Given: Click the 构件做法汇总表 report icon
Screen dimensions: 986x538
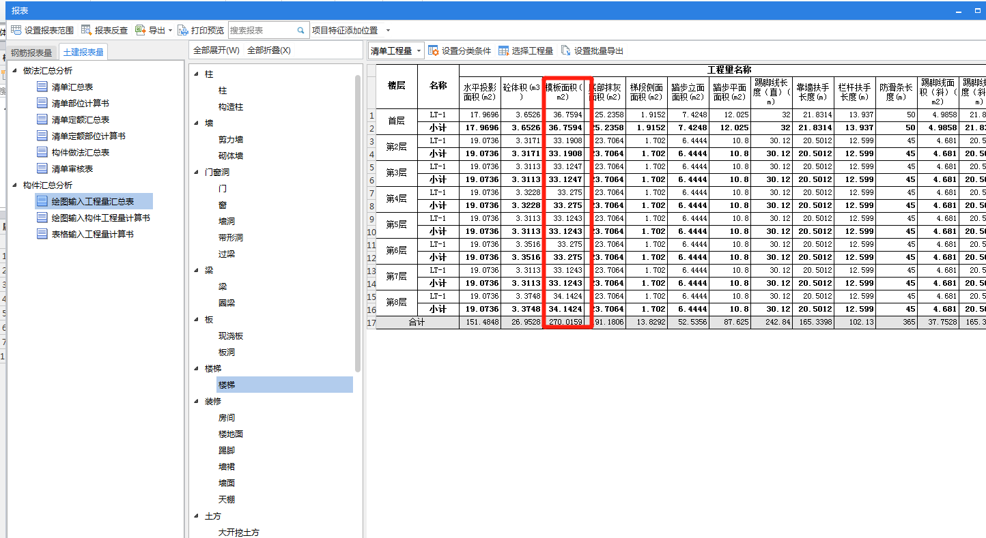Looking at the screenshot, I should click(x=42, y=152).
